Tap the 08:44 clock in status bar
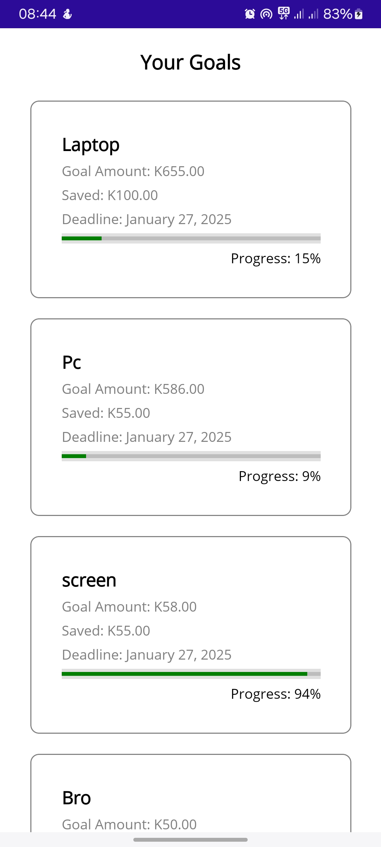The width and height of the screenshot is (381, 847). point(37,14)
